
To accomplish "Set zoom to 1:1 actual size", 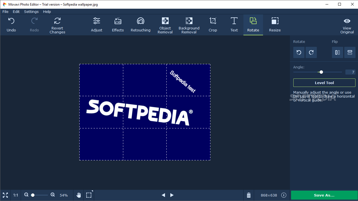I will click(x=16, y=195).
